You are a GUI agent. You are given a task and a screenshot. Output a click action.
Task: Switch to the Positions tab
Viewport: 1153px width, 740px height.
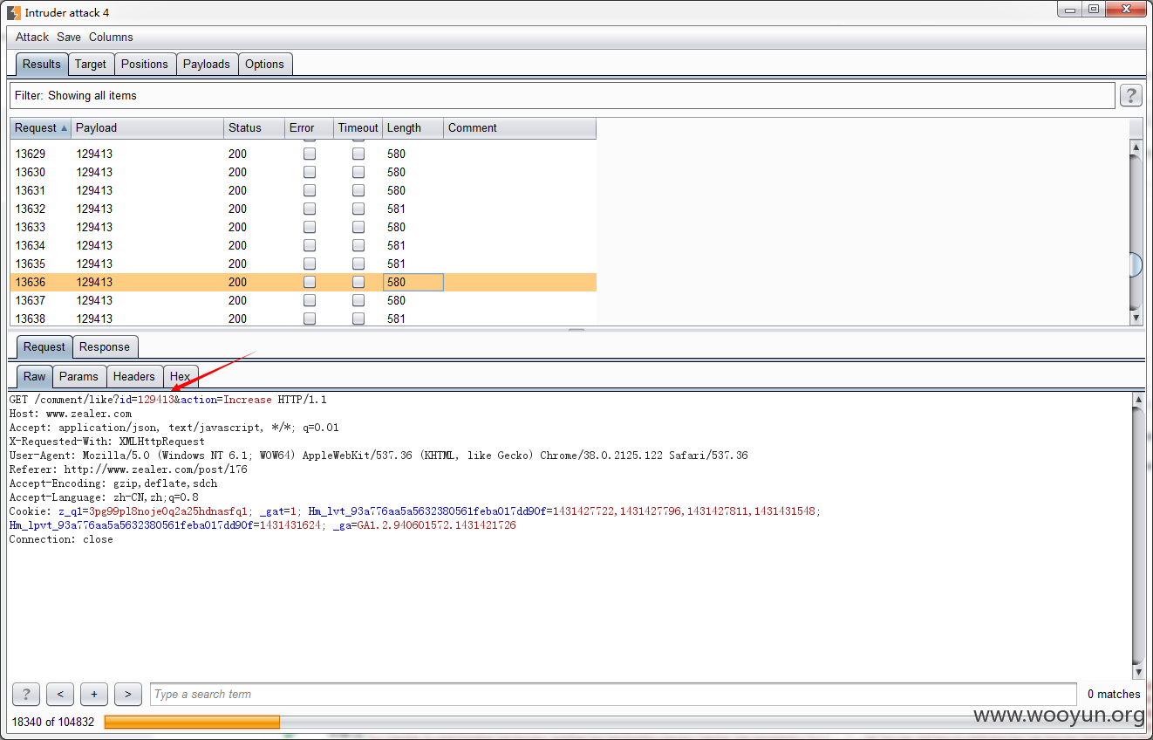145,64
